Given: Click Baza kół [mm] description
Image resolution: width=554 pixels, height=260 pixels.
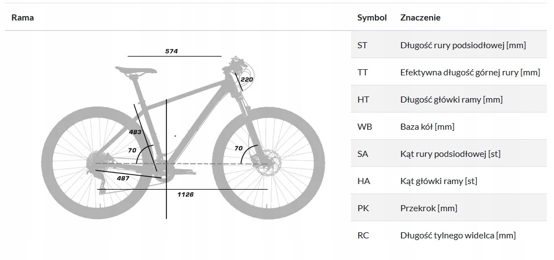Looking at the screenshot, I should pyautogui.click(x=427, y=126).
